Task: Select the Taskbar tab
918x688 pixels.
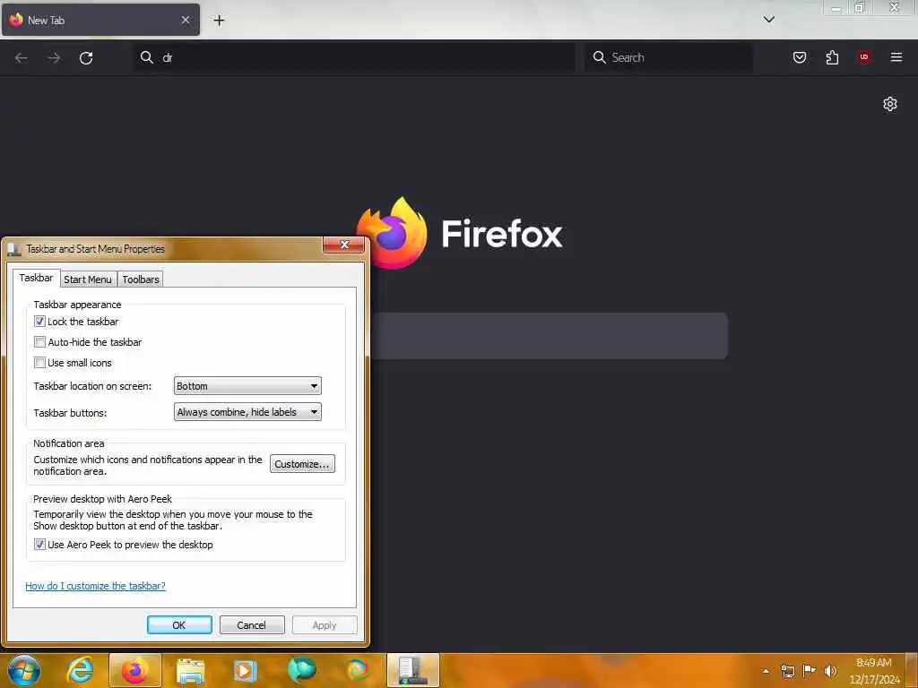Action: [x=36, y=278]
